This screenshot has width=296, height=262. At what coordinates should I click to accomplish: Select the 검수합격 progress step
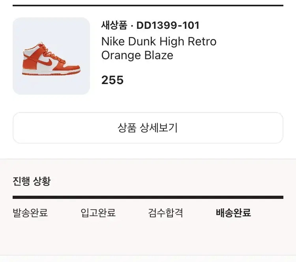tap(165, 213)
